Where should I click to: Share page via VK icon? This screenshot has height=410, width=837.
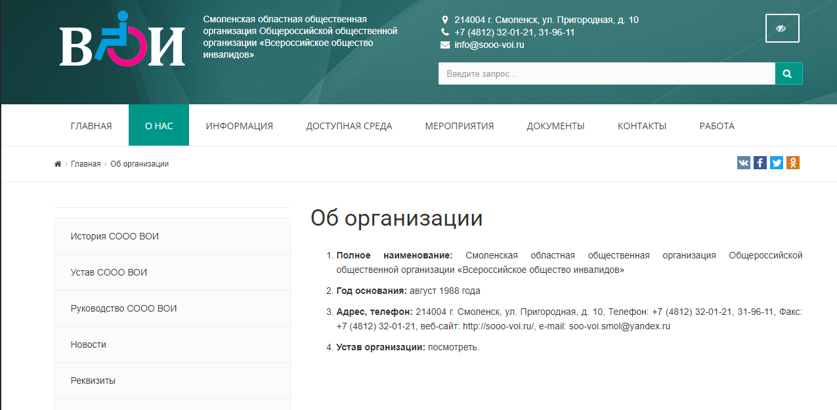tap(744, 163)
